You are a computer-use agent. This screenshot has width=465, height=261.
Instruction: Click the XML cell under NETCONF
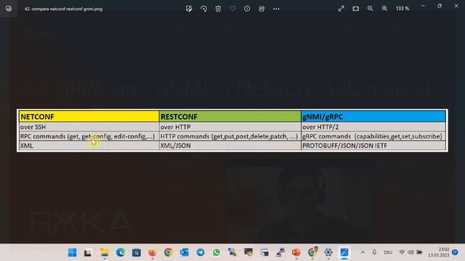click(89, 146)
